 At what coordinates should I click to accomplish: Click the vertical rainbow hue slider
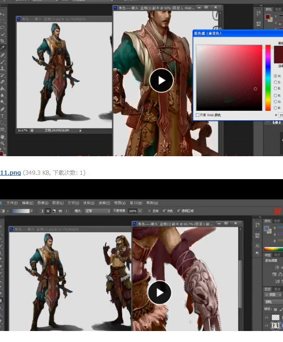[268, 78]
